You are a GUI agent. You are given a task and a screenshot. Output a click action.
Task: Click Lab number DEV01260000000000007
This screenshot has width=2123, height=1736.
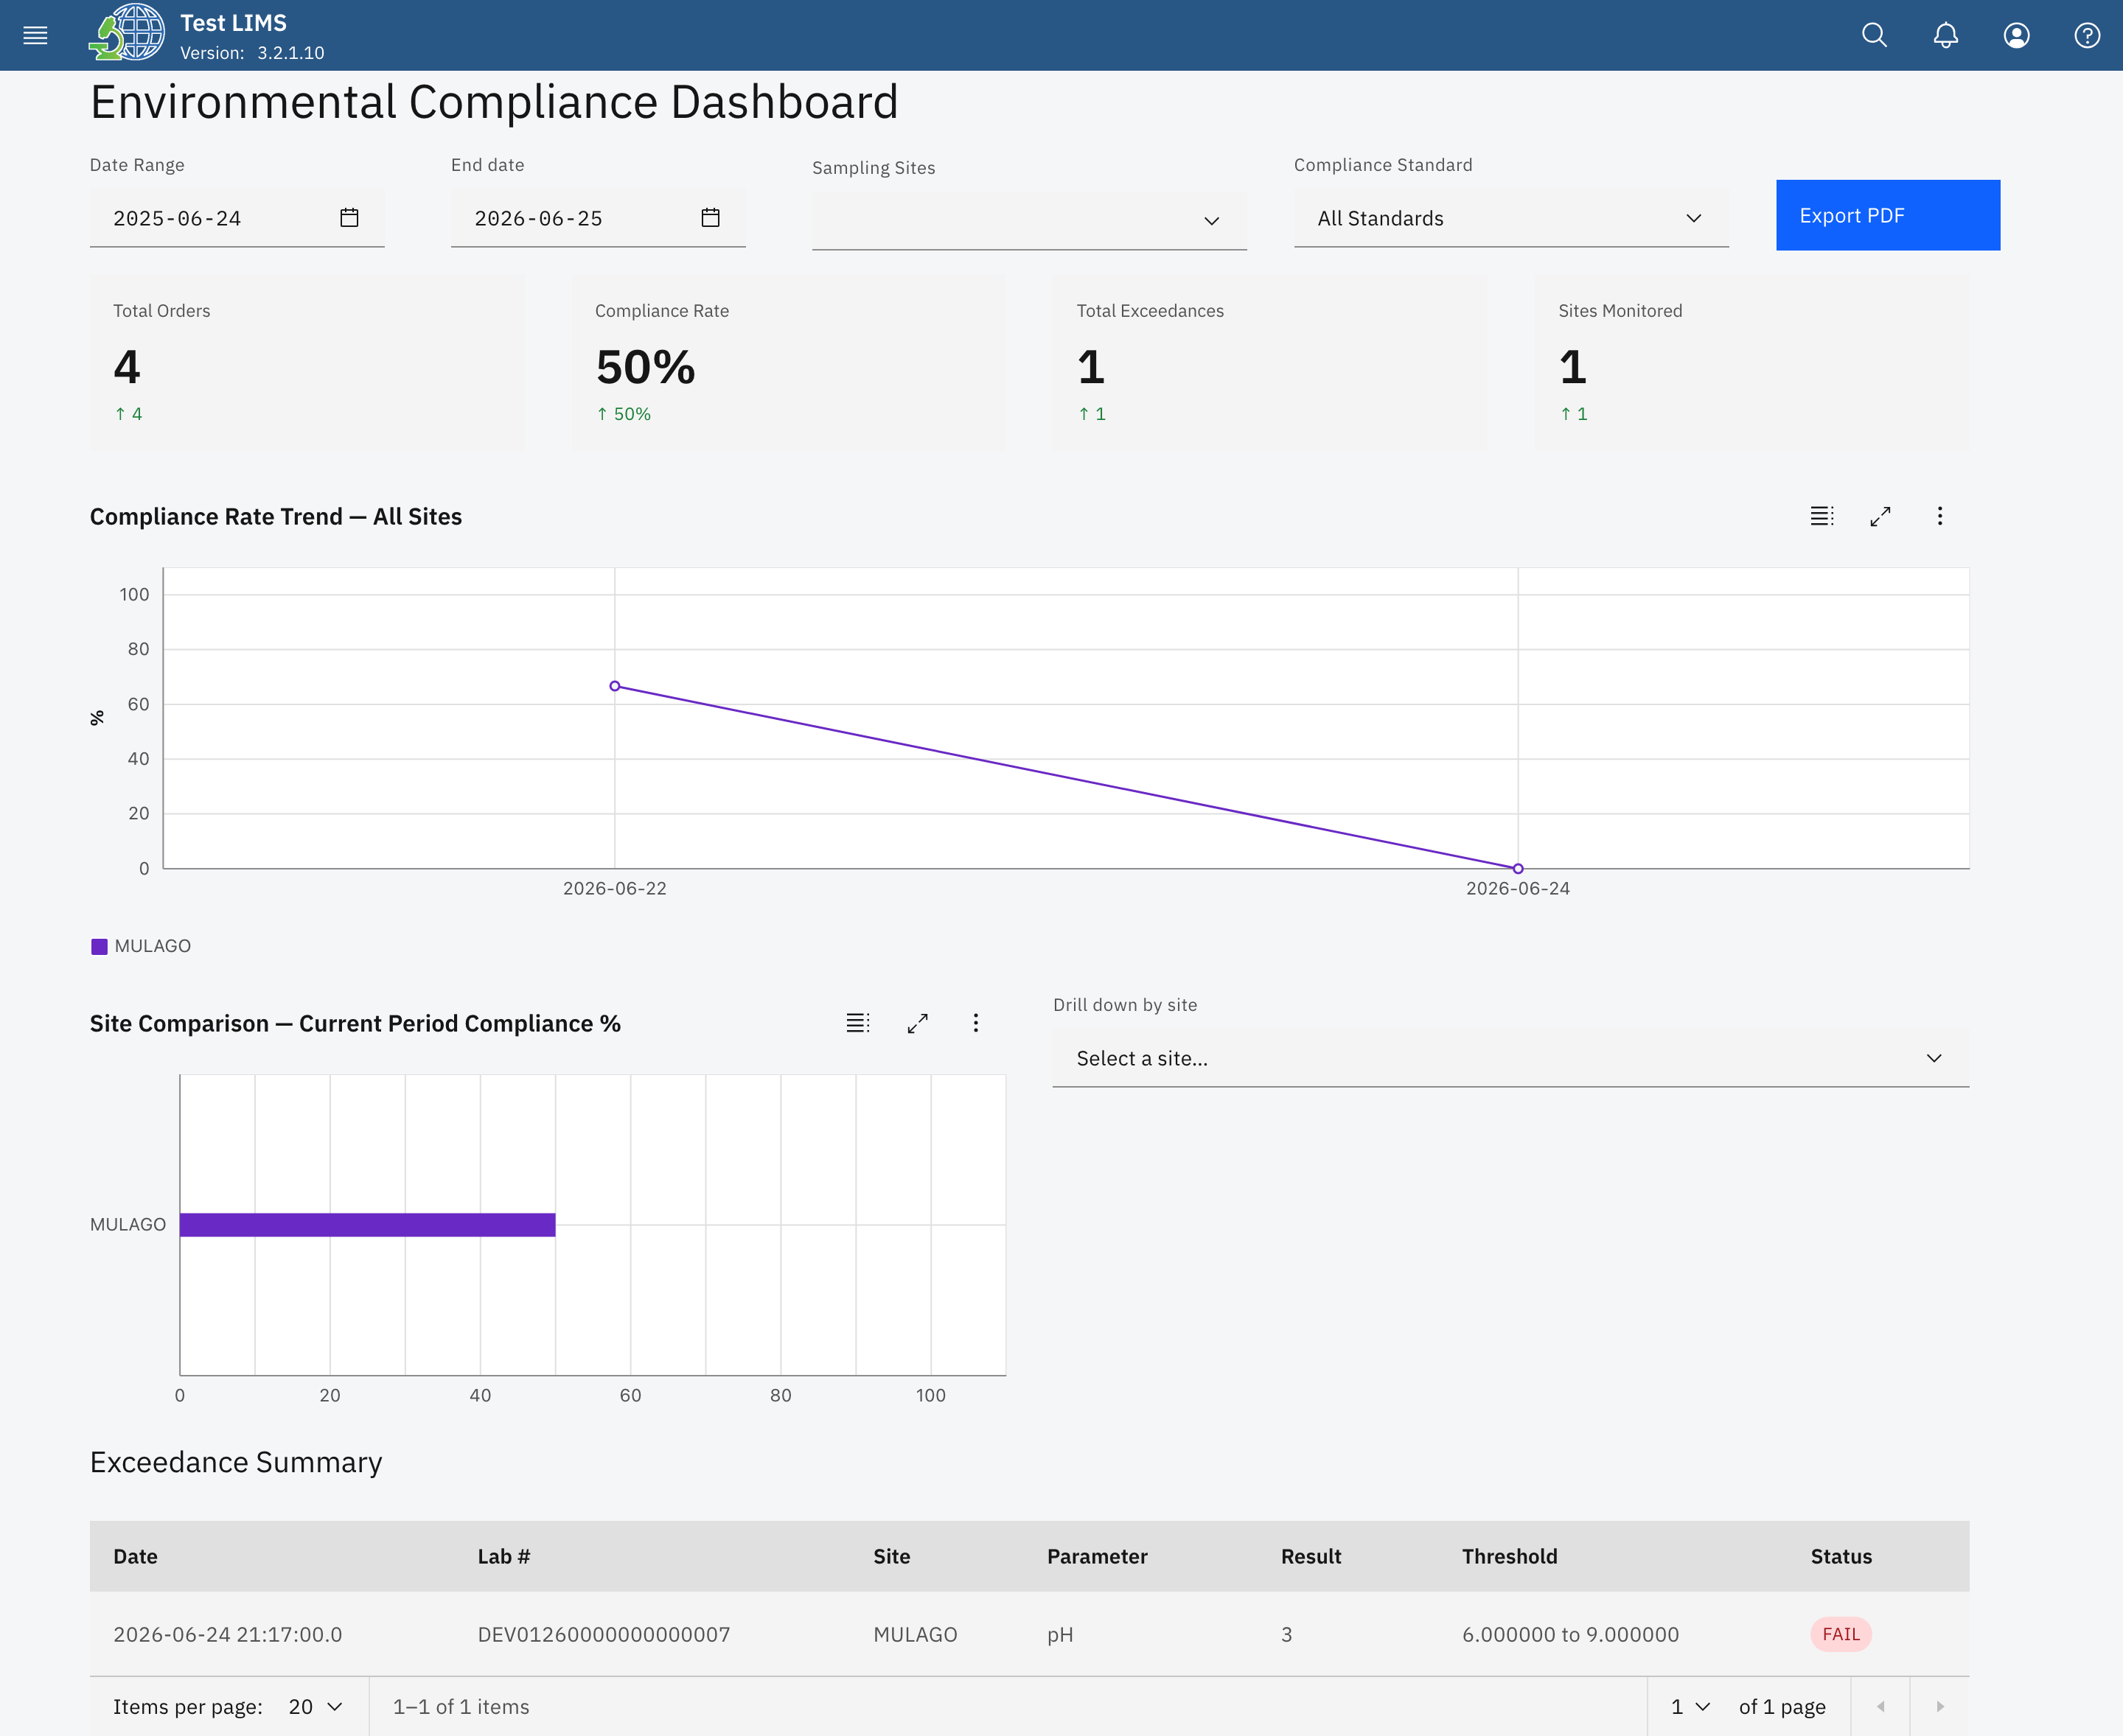pyautogui.click(x=604, y=1634)
